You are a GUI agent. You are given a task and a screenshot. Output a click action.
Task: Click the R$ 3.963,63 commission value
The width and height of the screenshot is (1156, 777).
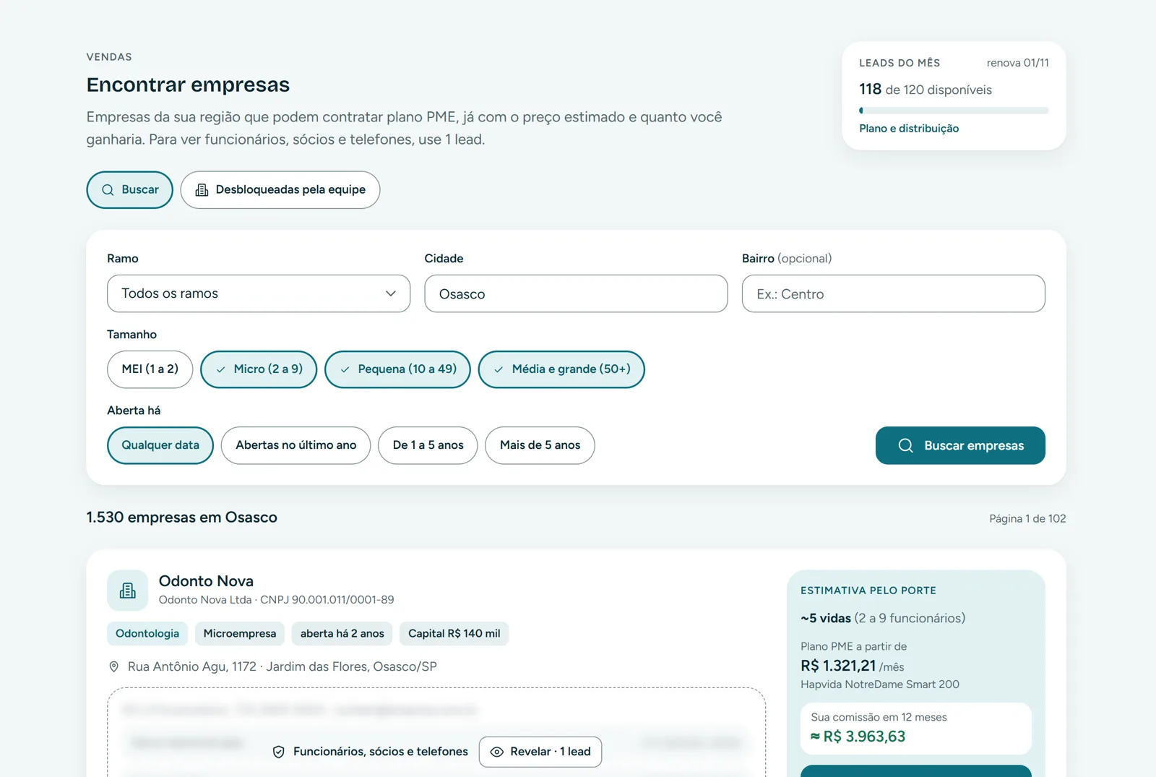coord(858,737)
